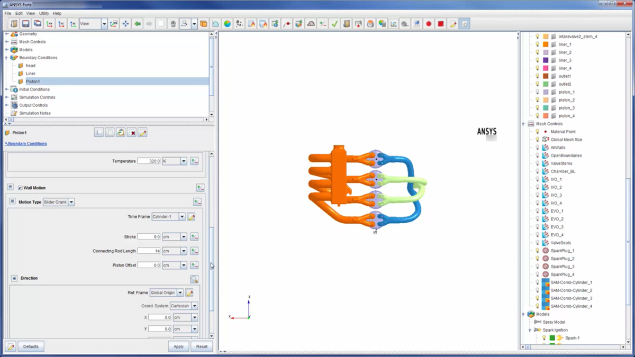635x357 pixels.
Task: Click the green back arrow toolbar icon
Action: (x=138, y=24)
